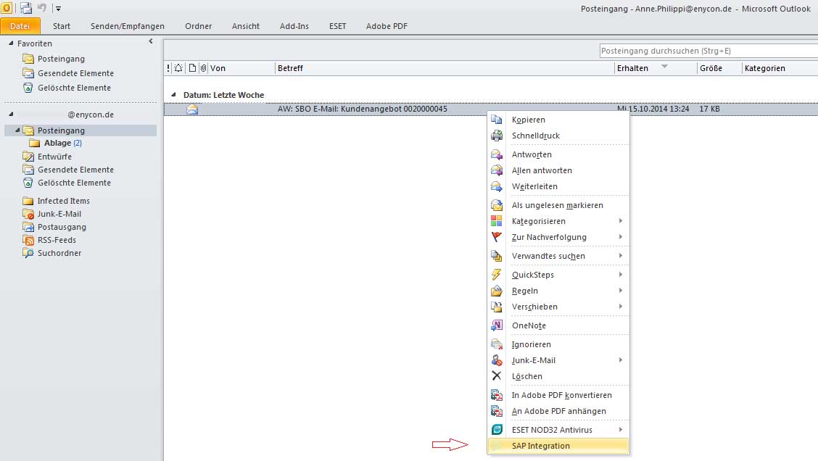The height and width of the screenshot is (461, 818).
Task: Click the Send/Receive icon on quick access toolbar
Action: tap(25, 8)
